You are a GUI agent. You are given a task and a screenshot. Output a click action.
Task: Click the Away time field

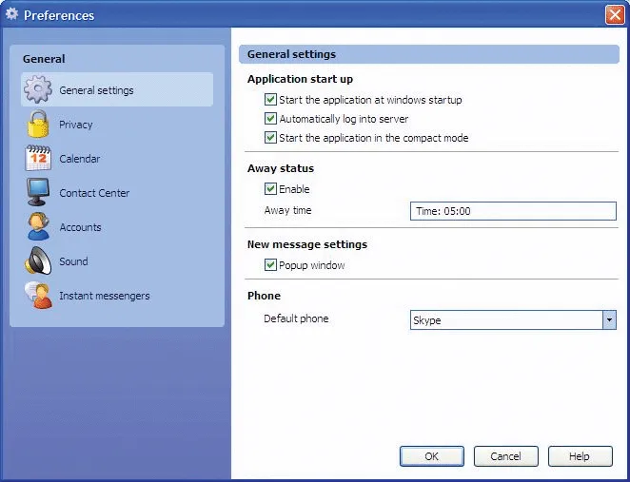point(513,211)
